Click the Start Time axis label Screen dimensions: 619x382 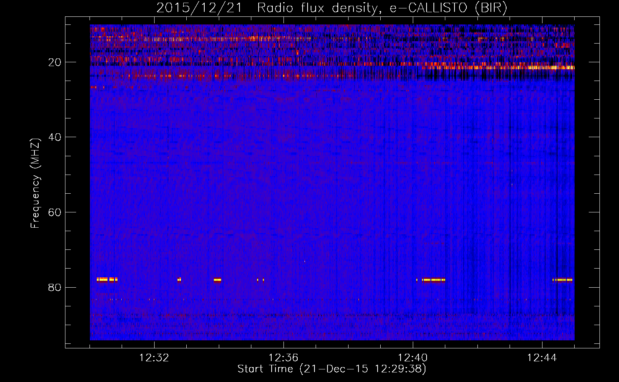pyautogui.click(x=332, y=369)
